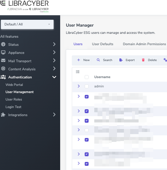Open User Roles submenu item
The width and height of the screenshot is (167, 170).
(x=14, y=99)
